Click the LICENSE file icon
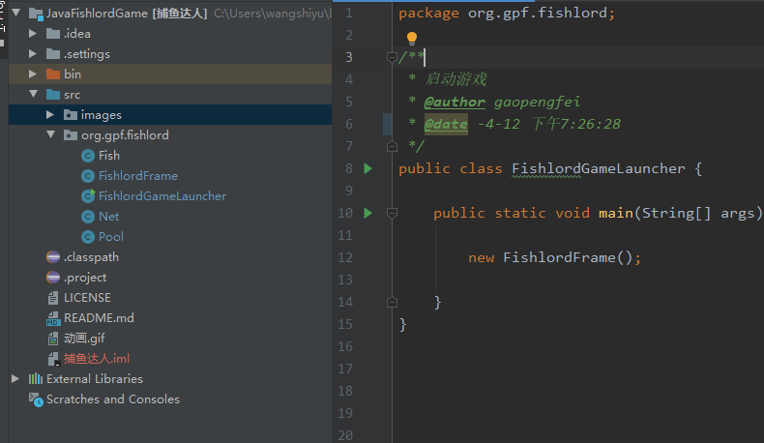This screenshot has width=764, height=443. 53,298
